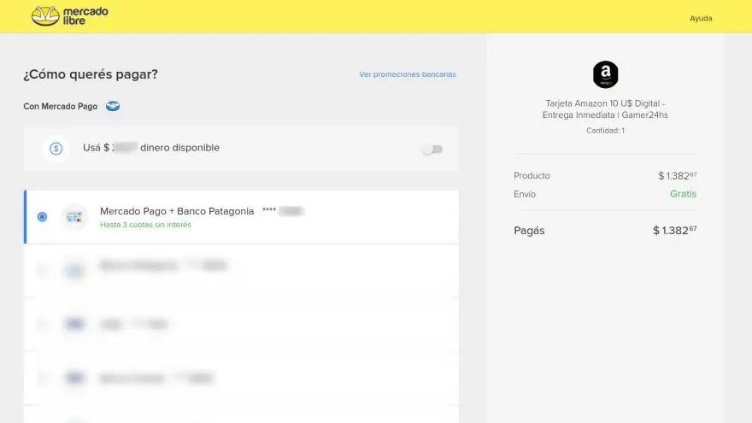Click the 'Pagás' label in summary
752x423 pixels.
point(529,231)
